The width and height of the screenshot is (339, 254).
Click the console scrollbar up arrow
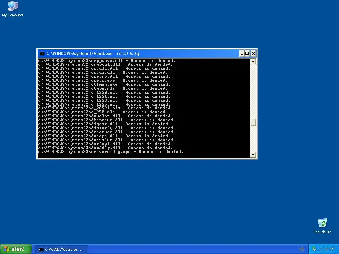[x=253, y=61]
